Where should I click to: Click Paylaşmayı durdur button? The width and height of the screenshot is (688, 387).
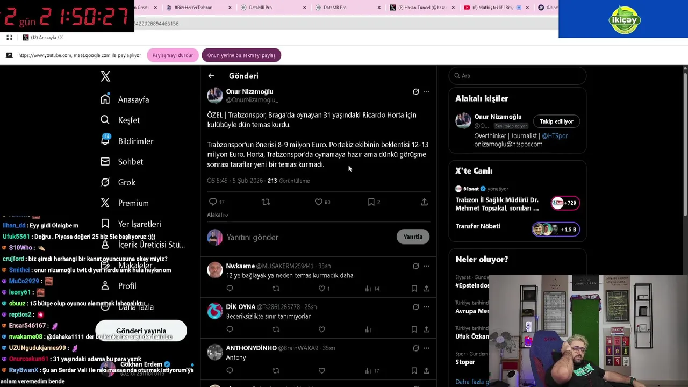tap(173, 55)
